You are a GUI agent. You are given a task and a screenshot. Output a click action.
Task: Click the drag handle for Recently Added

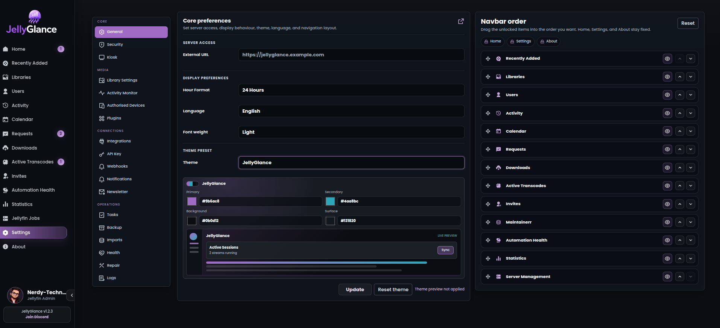click(x=488, y=59)
